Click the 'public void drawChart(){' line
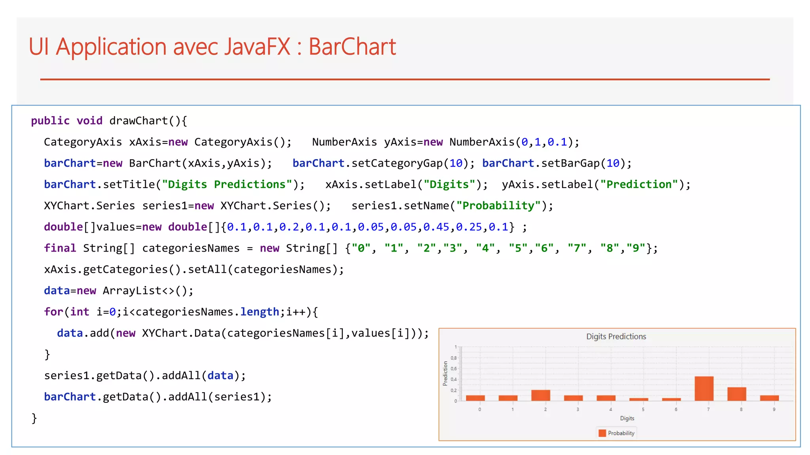The width and height of the screenshot is (810, 455). (109, 121)
